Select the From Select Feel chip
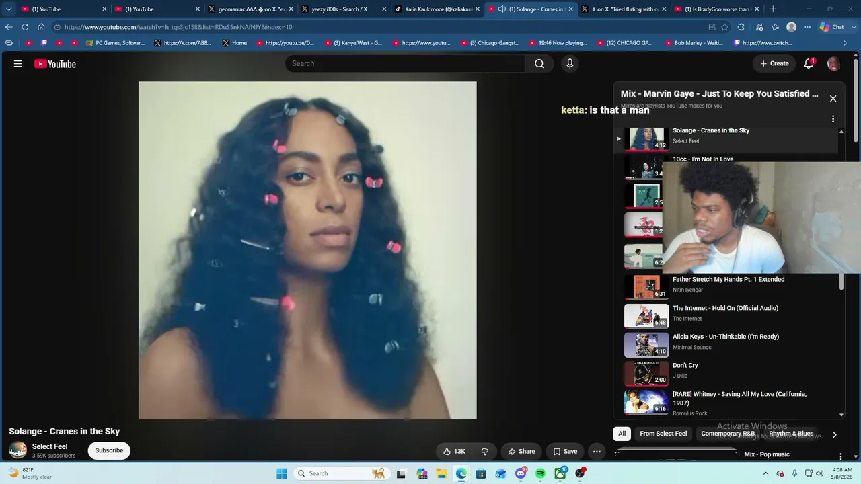This screenshot has height=484, width=861. (663, 434)
